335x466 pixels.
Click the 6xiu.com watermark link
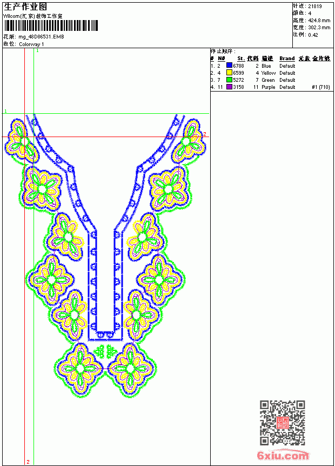click(283, 456)
